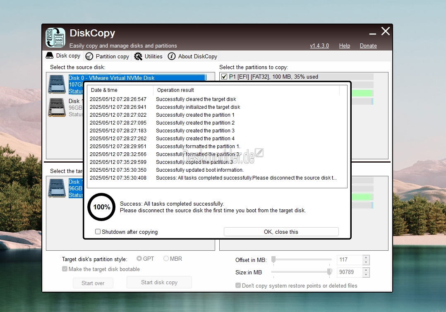The image size is (446, 312).
Task: Click the Partition copy tab pie icon
Action: (x=89, y=56)
